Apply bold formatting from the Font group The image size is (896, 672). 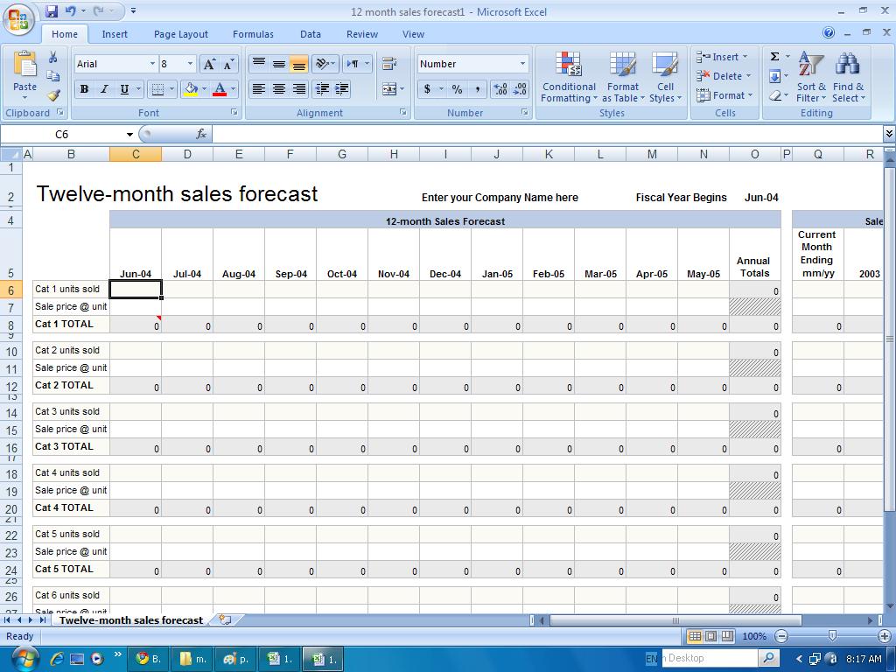(84, 89)
